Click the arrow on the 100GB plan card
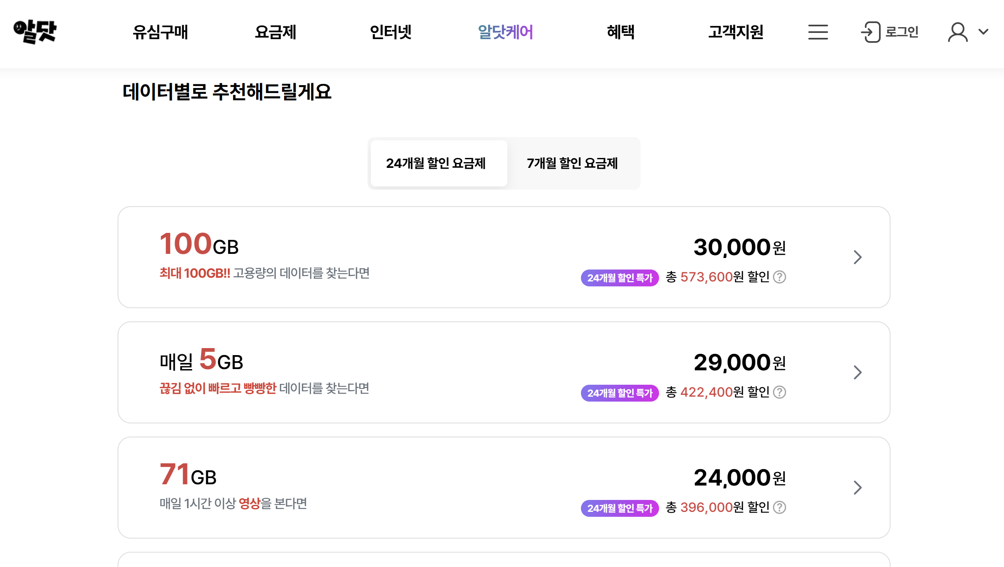 (858, 257)
